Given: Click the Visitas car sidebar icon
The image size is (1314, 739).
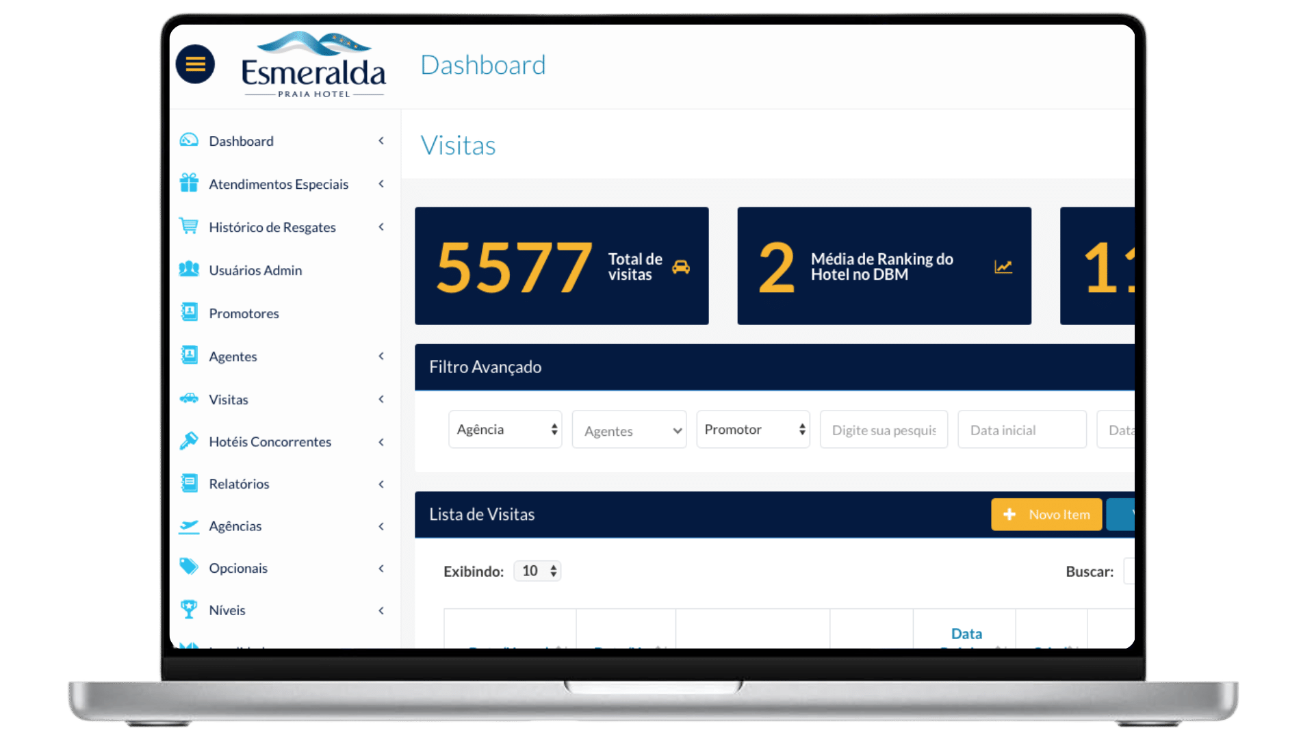Looking at the screenshot, I should pyautogui.click(x=189, y=398).
